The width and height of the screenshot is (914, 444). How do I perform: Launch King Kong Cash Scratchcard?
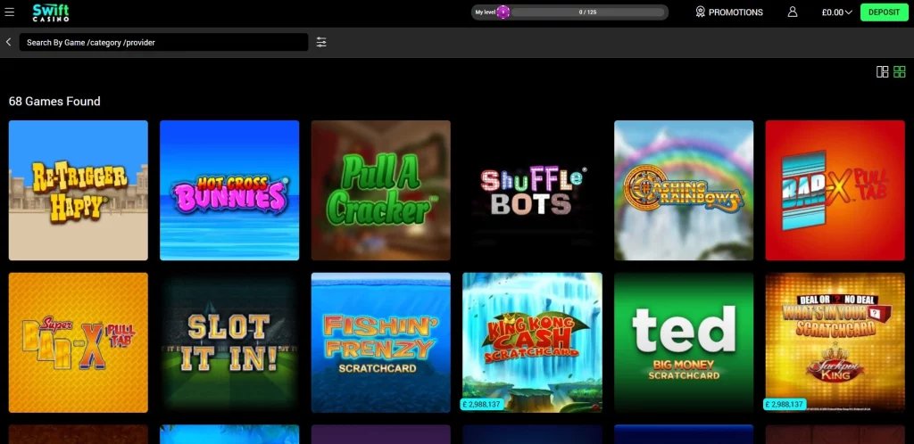[x=532, y=342]
